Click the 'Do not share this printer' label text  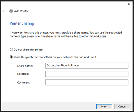click(x=29, y=50)
